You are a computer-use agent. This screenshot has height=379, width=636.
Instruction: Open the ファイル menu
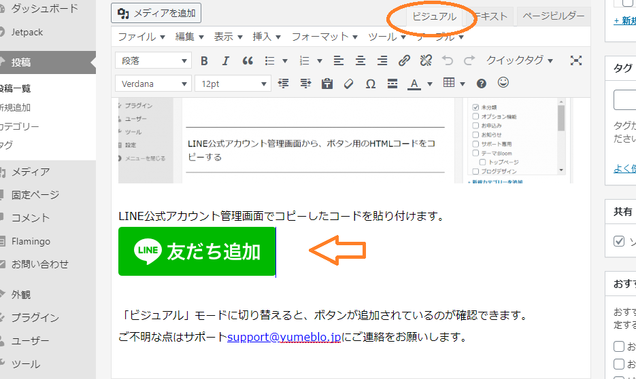point(141,37)
